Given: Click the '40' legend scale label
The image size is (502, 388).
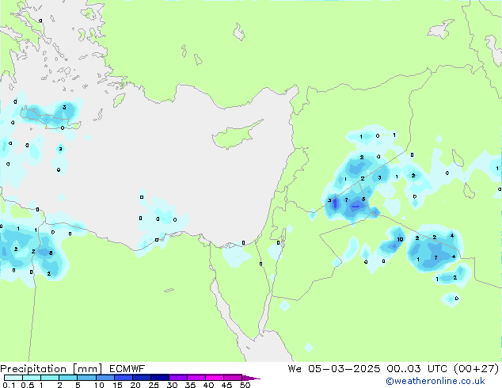Looking at the screenshot, I should [208, 385].
